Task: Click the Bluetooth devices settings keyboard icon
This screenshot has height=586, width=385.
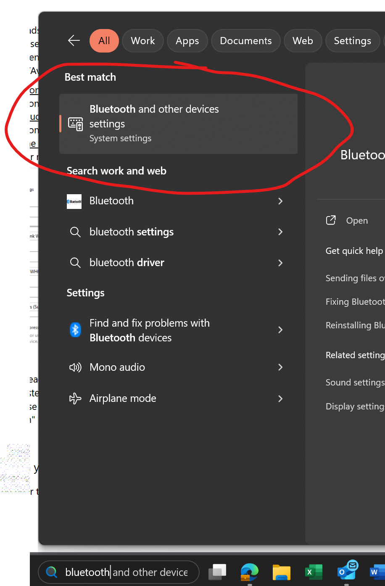Action: [76, 124]
